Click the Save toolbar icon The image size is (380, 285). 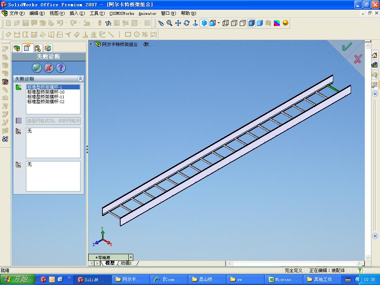coord(26,23)
